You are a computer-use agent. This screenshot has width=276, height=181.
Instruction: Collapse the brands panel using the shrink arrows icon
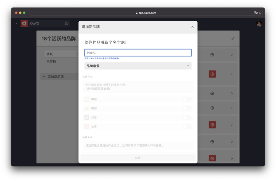click(x=233, y=39)
